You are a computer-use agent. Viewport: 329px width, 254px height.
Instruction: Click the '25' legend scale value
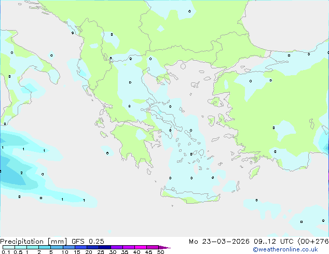[x=101, y=252]
